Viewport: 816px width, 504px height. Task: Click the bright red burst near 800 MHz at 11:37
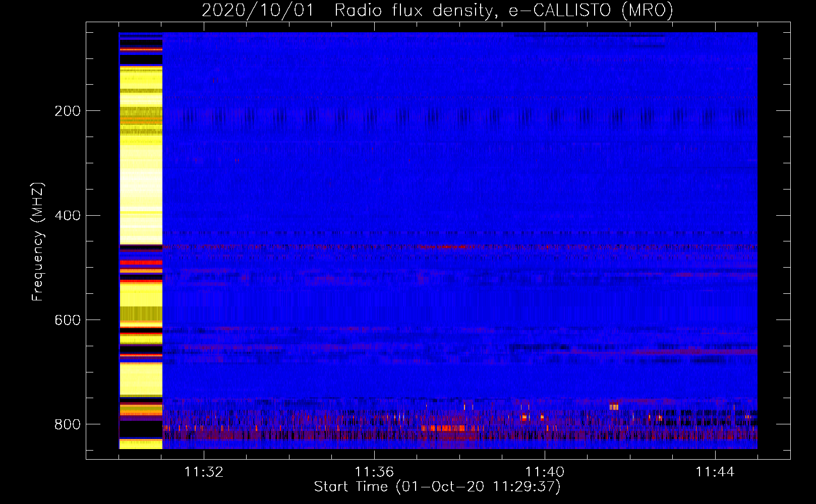pyautogui.click(x=444, y=428)
